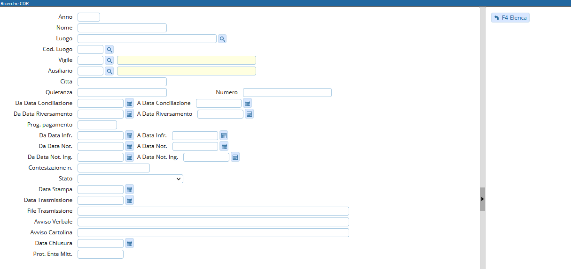
Task: Open calendar for A Data Not. Ing.
Action: pyautogui.click(x=235, y=157)
